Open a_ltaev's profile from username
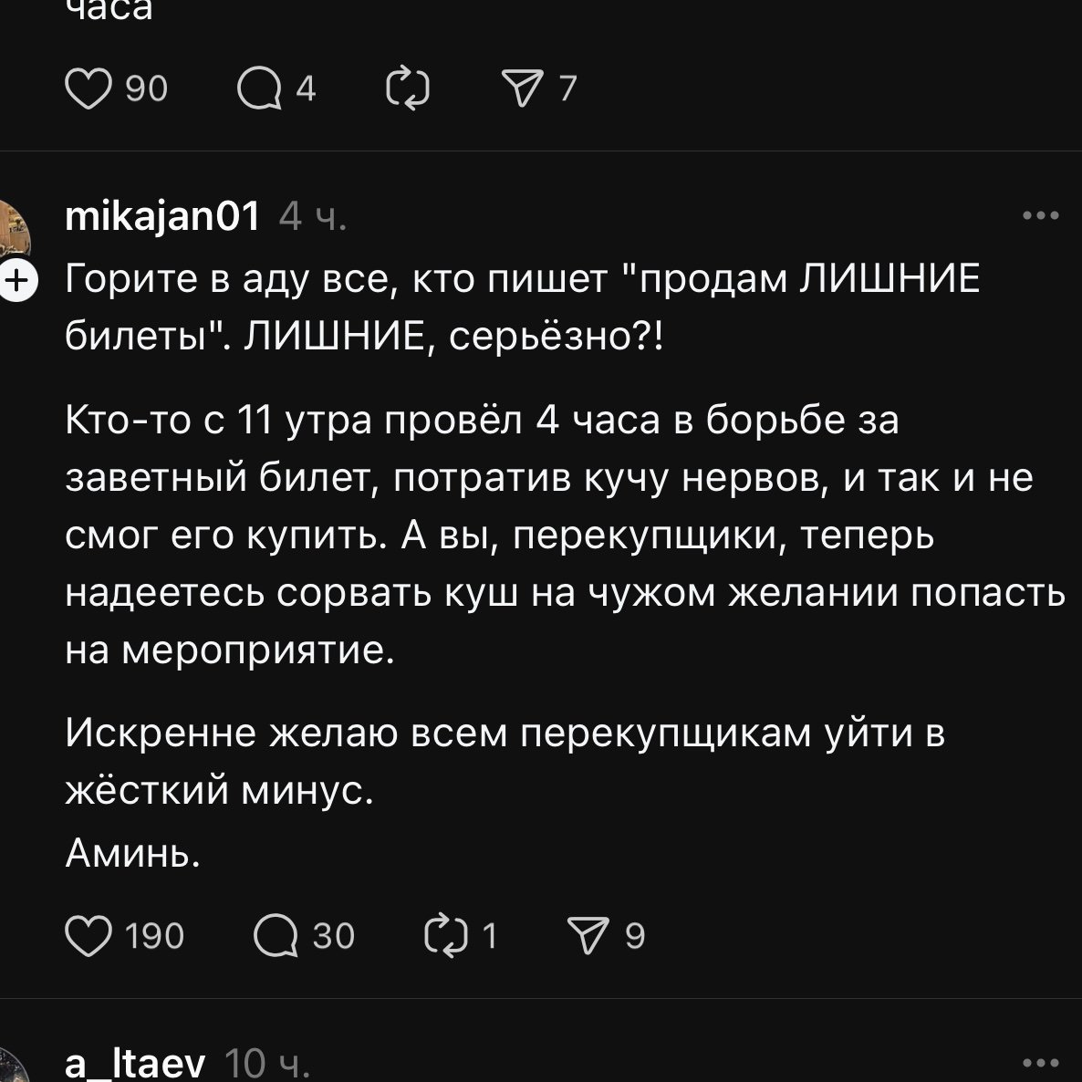This screenshot has height=1082, width=1082. [x=136, y=1064]
